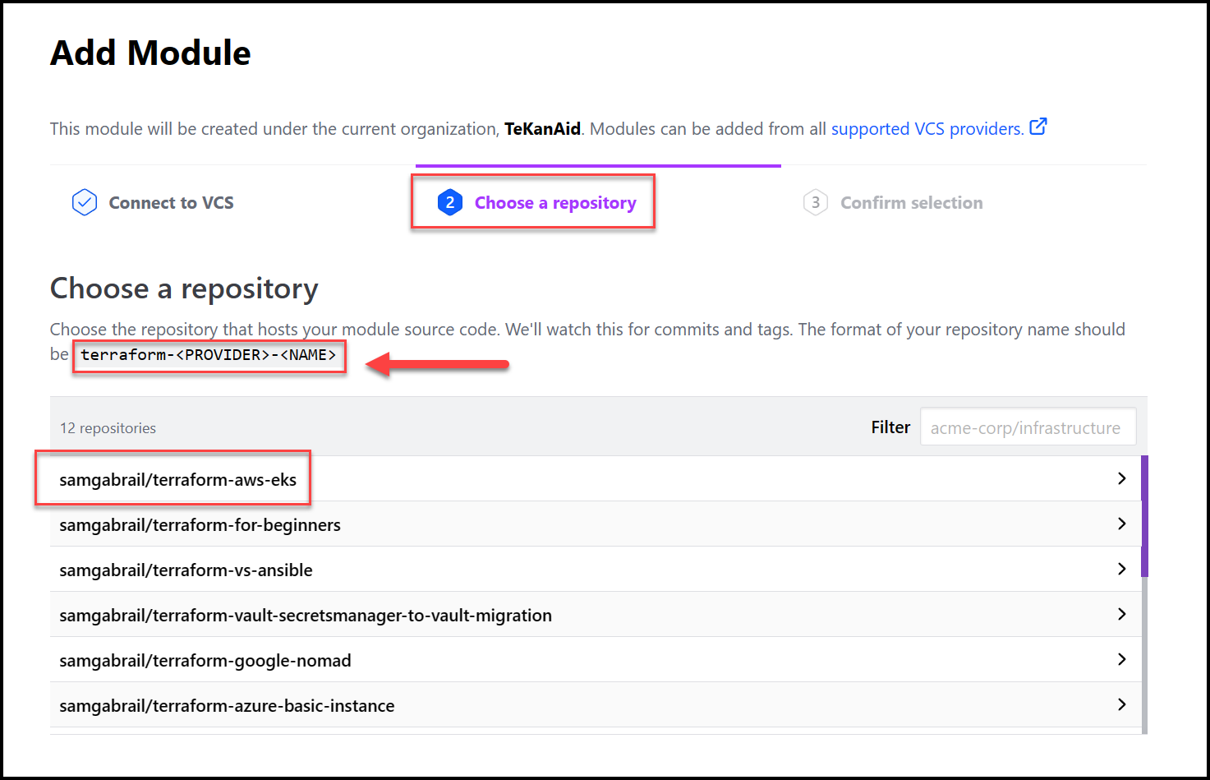
Task: Open the terraform-google-nomad row chevron
Action: [x=1121, y=659]
